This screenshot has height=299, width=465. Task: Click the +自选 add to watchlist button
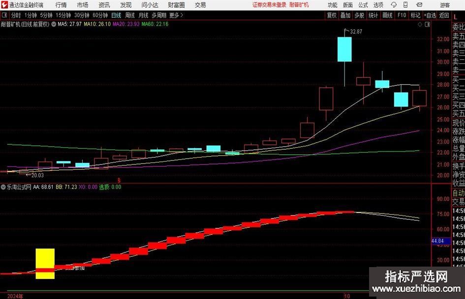coord(431,15)
